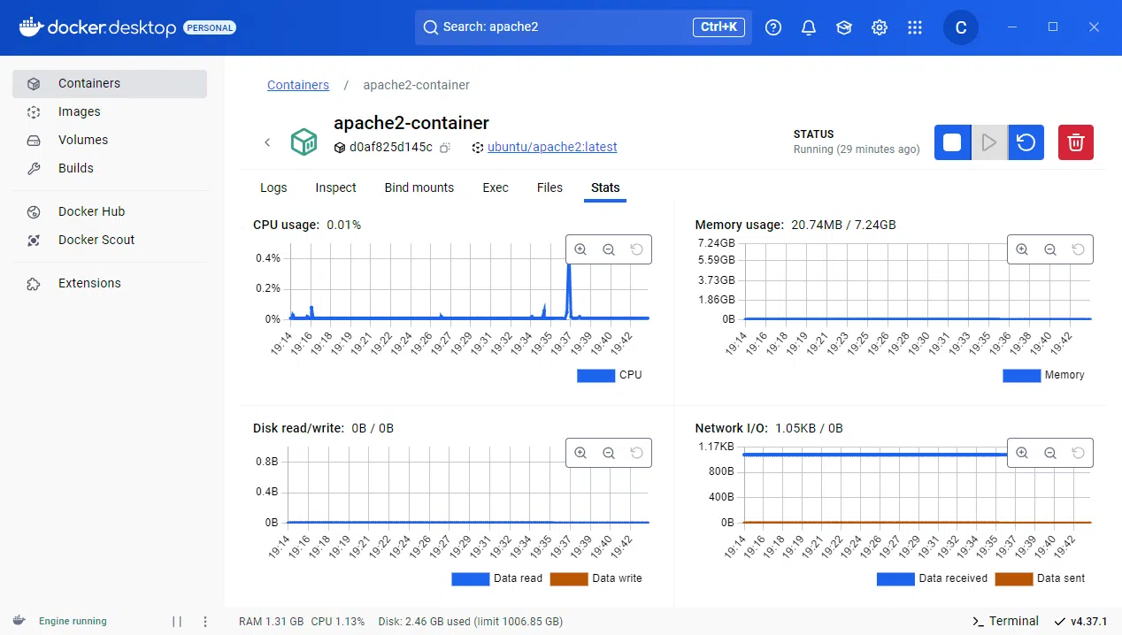
Task: Open the engine options kebab menu
Action: click(x=204, y=621)
